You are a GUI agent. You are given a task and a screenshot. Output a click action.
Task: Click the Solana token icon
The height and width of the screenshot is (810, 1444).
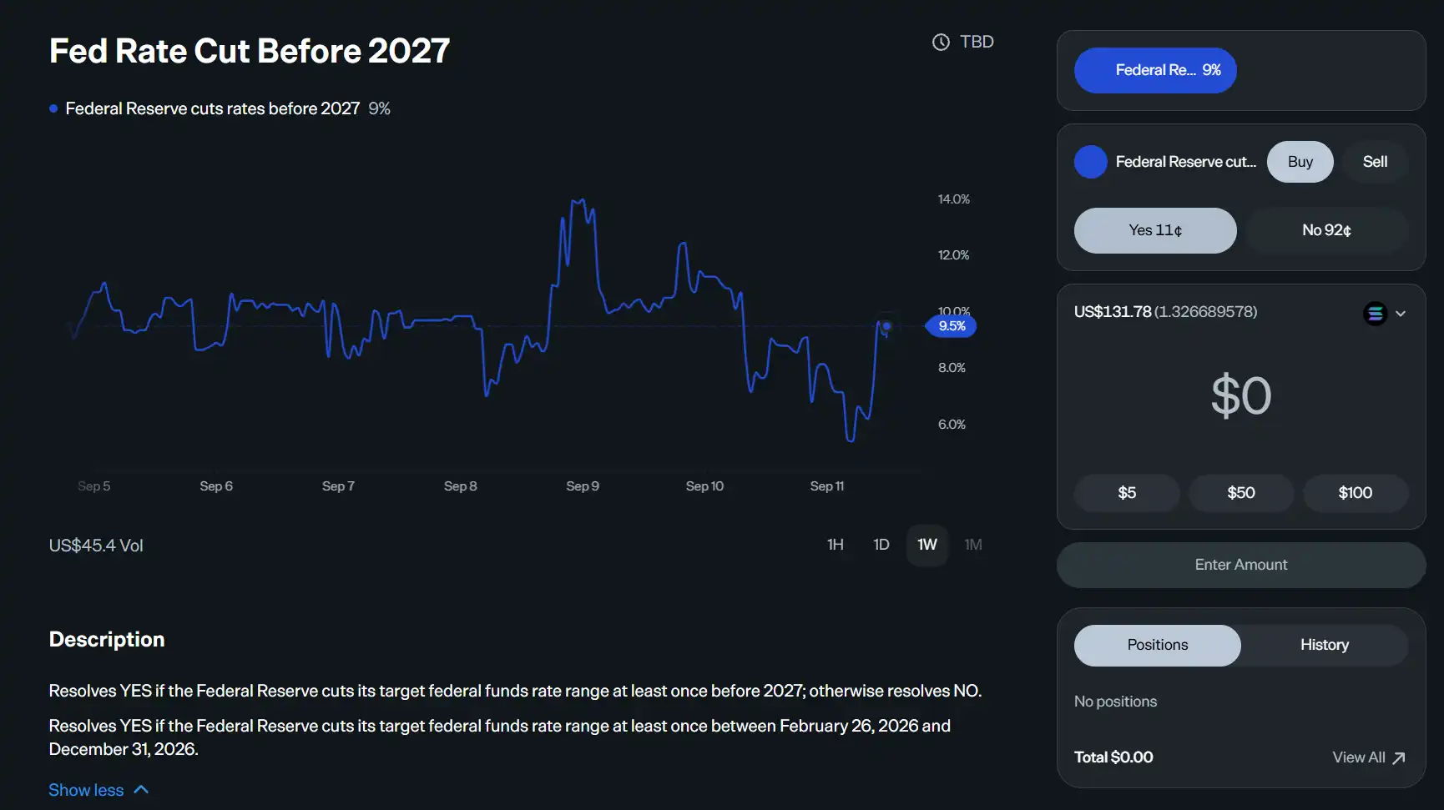click(1375, 314)
